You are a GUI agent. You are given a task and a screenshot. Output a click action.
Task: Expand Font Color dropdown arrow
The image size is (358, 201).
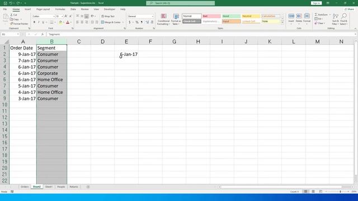[71, 22]
